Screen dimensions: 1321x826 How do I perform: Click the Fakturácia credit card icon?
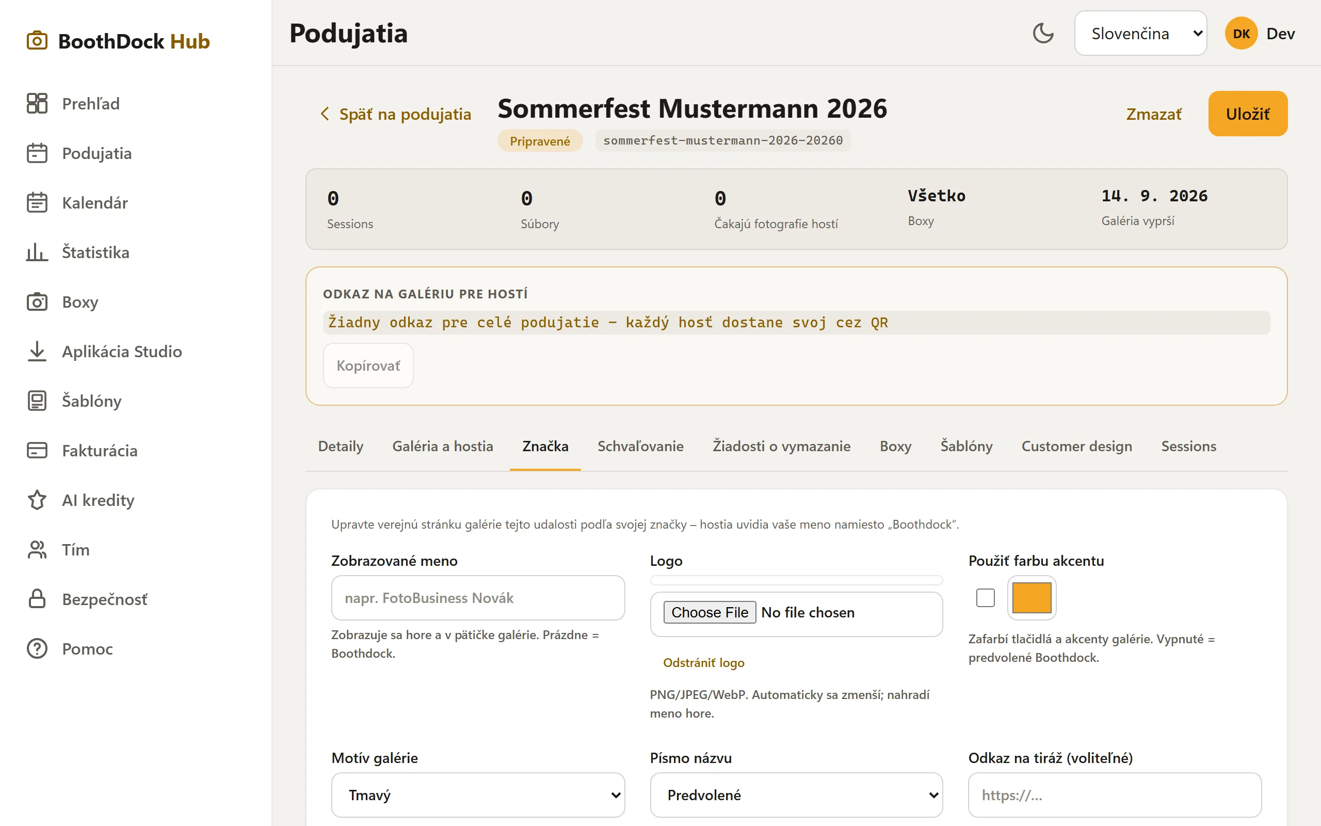pos(37,451)
